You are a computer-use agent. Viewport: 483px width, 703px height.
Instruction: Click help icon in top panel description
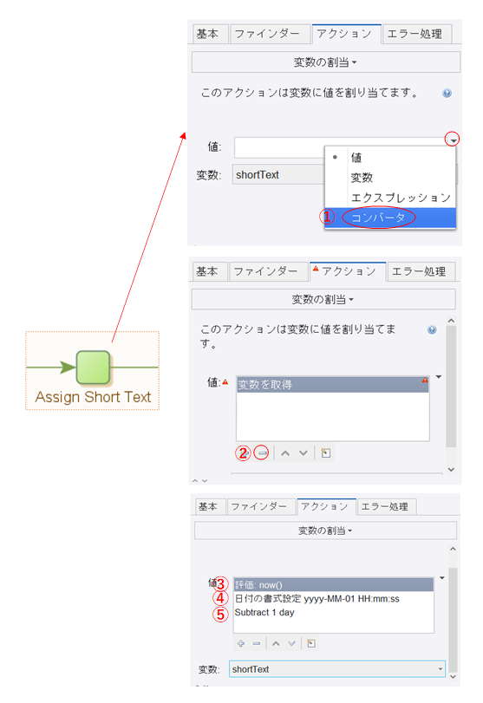coord(447,94)
